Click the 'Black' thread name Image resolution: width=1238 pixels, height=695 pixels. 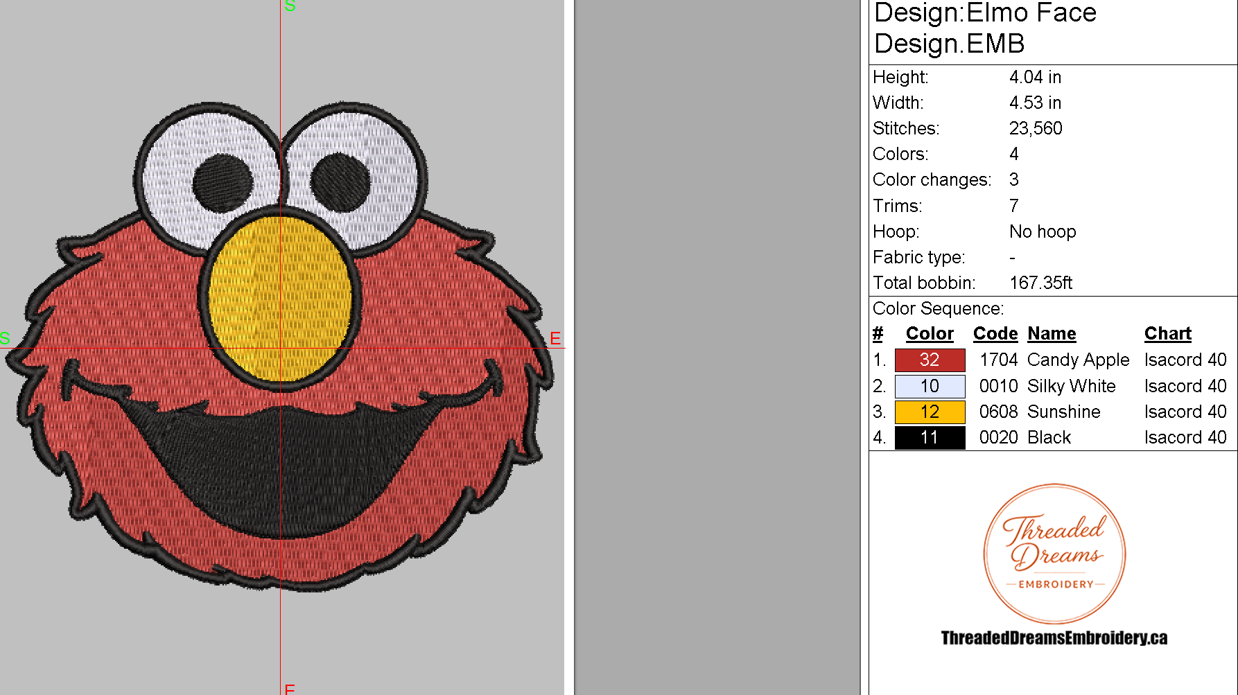coord(1049,437)
